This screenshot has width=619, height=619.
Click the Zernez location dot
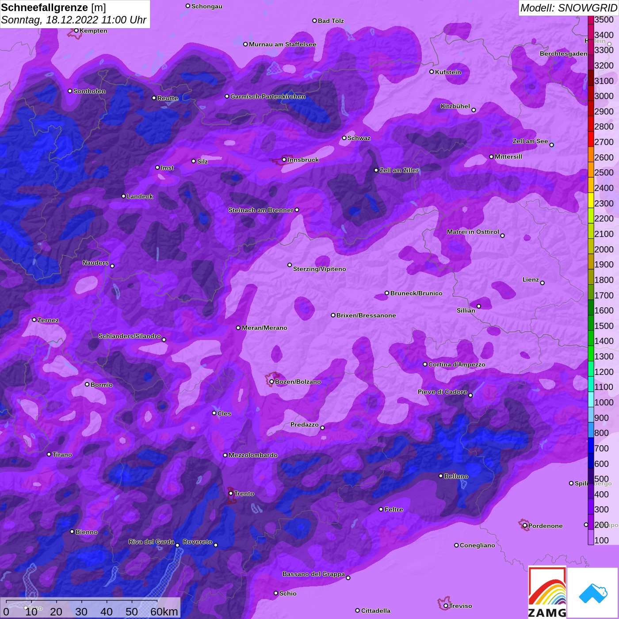coord(34,320)
